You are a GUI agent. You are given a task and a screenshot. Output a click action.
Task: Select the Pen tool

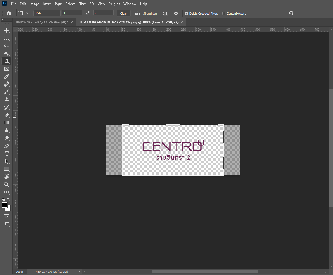(7, 146)
